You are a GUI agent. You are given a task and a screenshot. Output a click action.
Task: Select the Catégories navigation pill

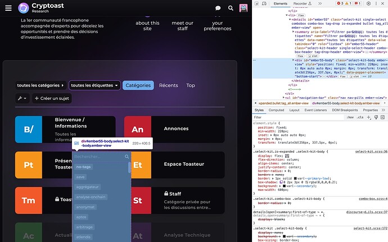pyautogui.click(x=138, y=85)
